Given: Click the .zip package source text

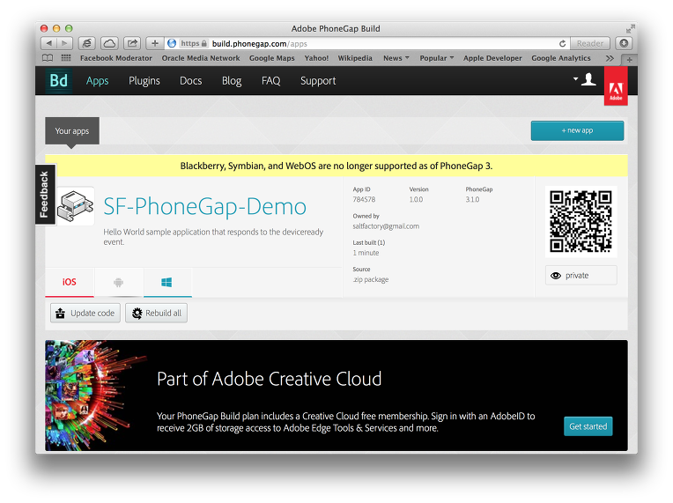Looking at the screenshot, I should (x=370, y=279).
